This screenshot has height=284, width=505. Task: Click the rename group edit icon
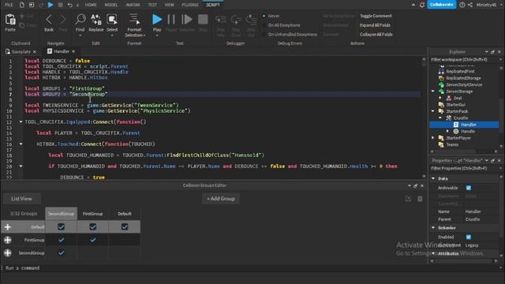(x=408, y=199)
